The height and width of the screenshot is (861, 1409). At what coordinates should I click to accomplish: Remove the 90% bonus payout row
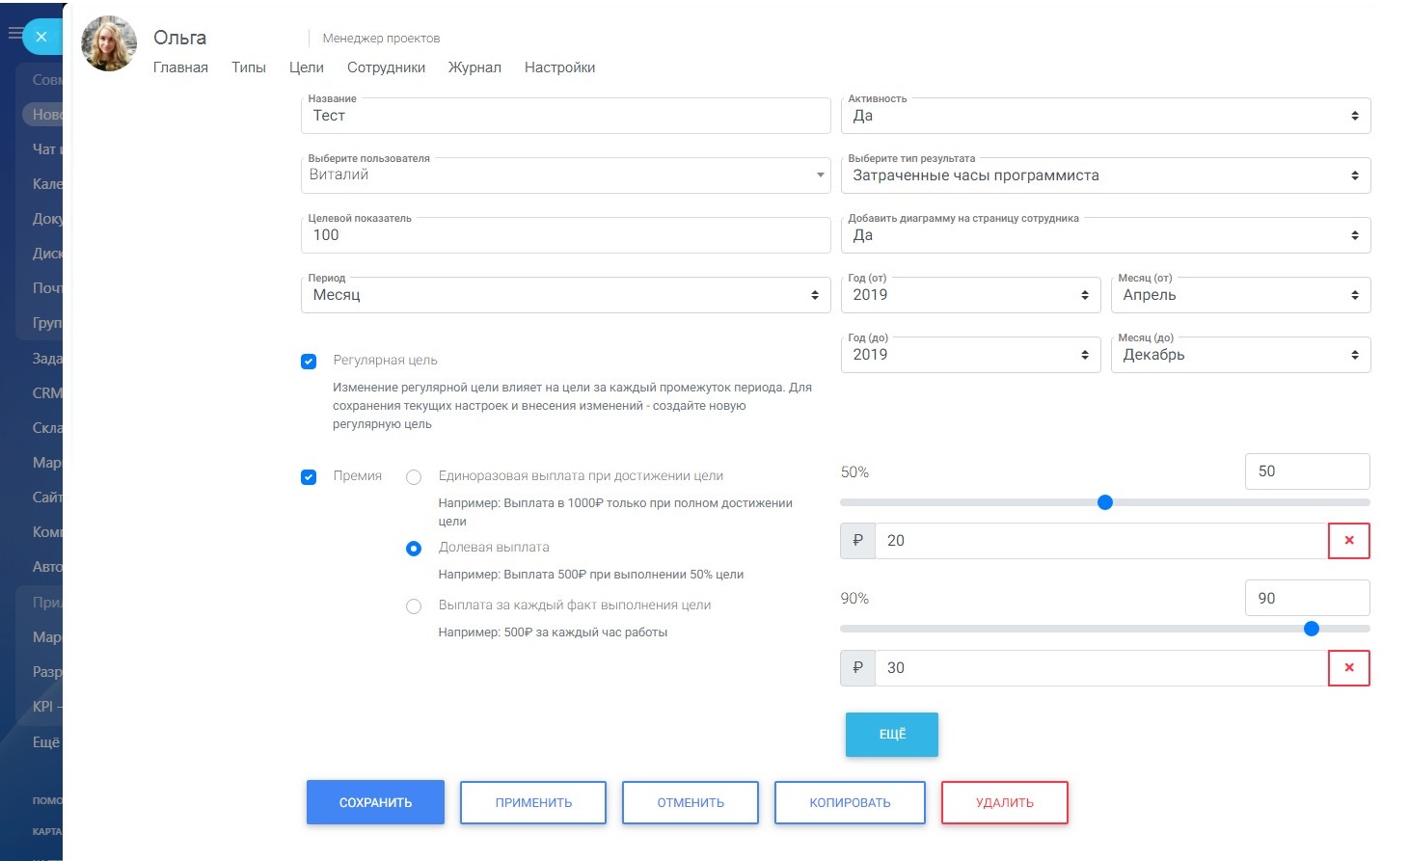click(x=1348, y=668)
